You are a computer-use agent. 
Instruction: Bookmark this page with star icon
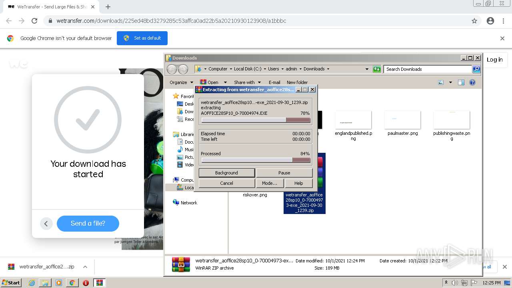[x=474, y=21]
